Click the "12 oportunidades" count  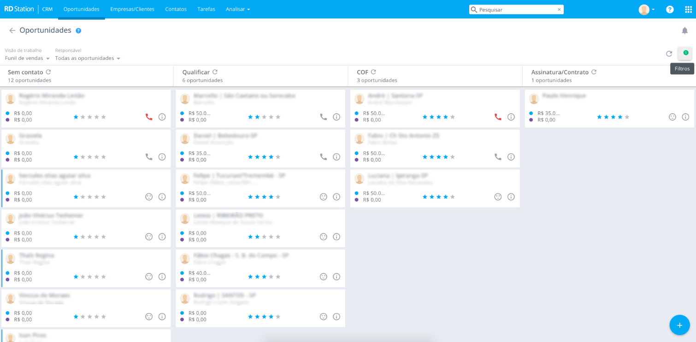coord(29,80)
